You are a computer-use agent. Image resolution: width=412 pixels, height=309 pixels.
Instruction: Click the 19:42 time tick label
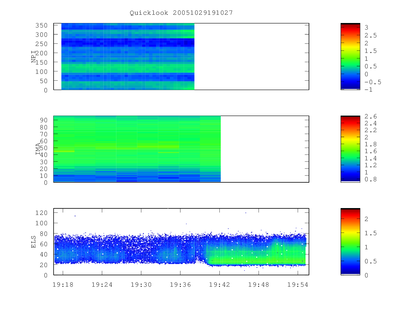pyautogui.click(x=219, y=284)
